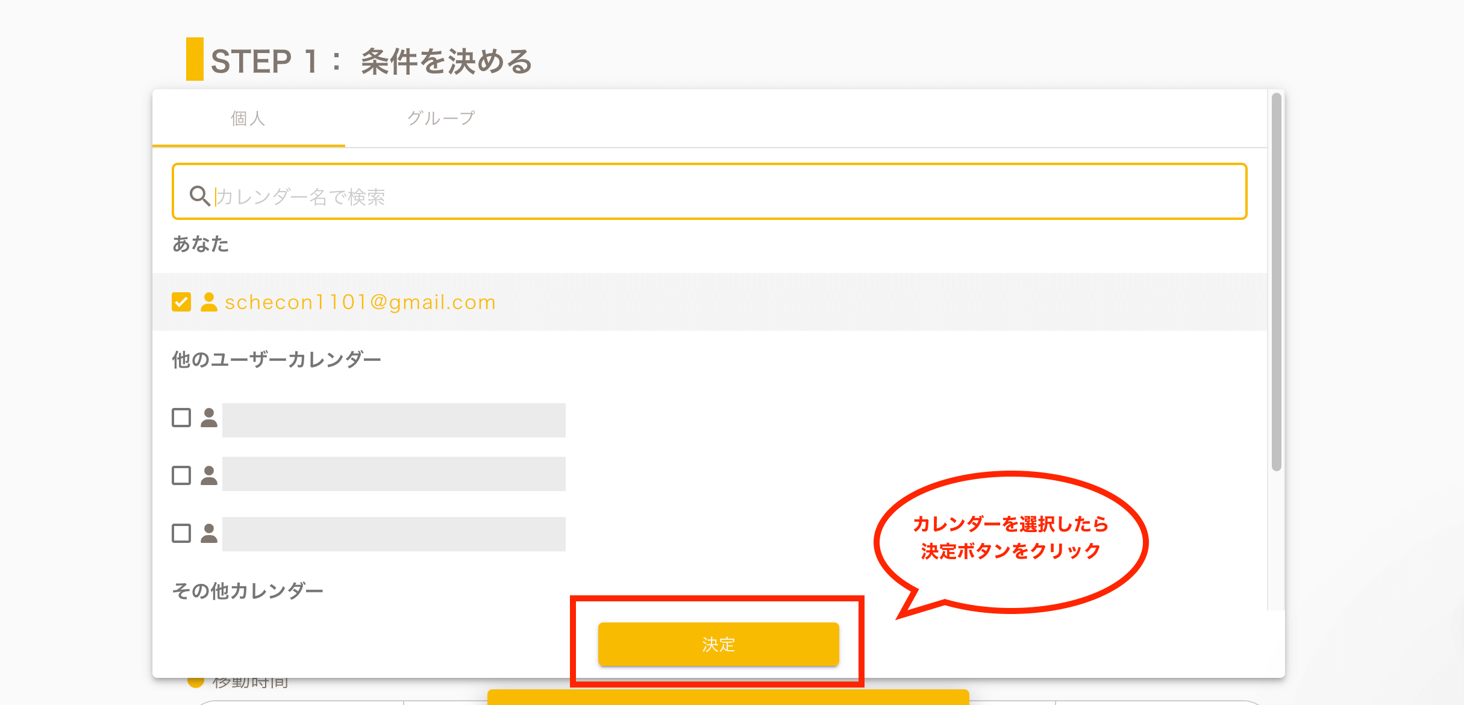Image resolution: width=1464 pixels, height=705 pixels.
Task: Click first other-user person icon
Action: [x=209, y=418]
